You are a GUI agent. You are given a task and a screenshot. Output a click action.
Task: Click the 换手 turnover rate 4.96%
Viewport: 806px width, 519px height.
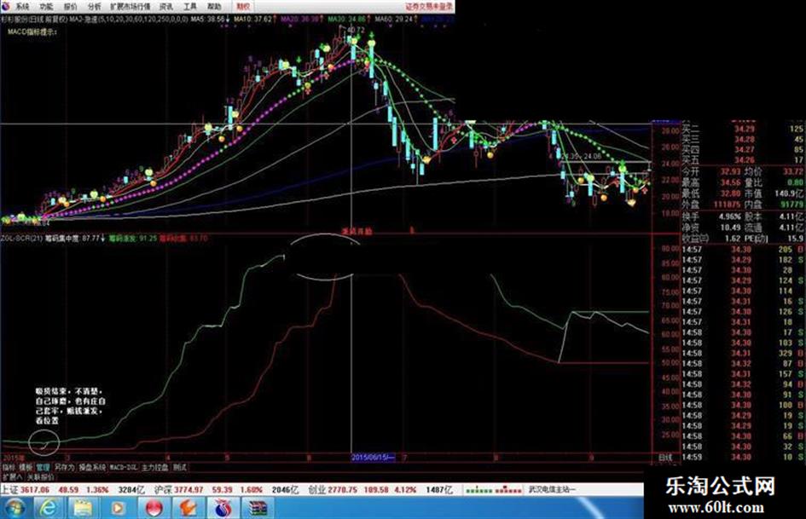730,216
